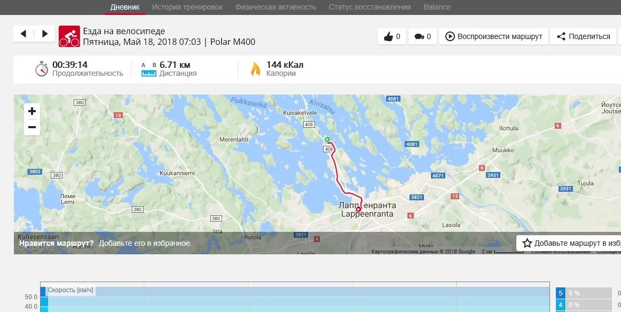Click the red route end marker

(358, 209)
